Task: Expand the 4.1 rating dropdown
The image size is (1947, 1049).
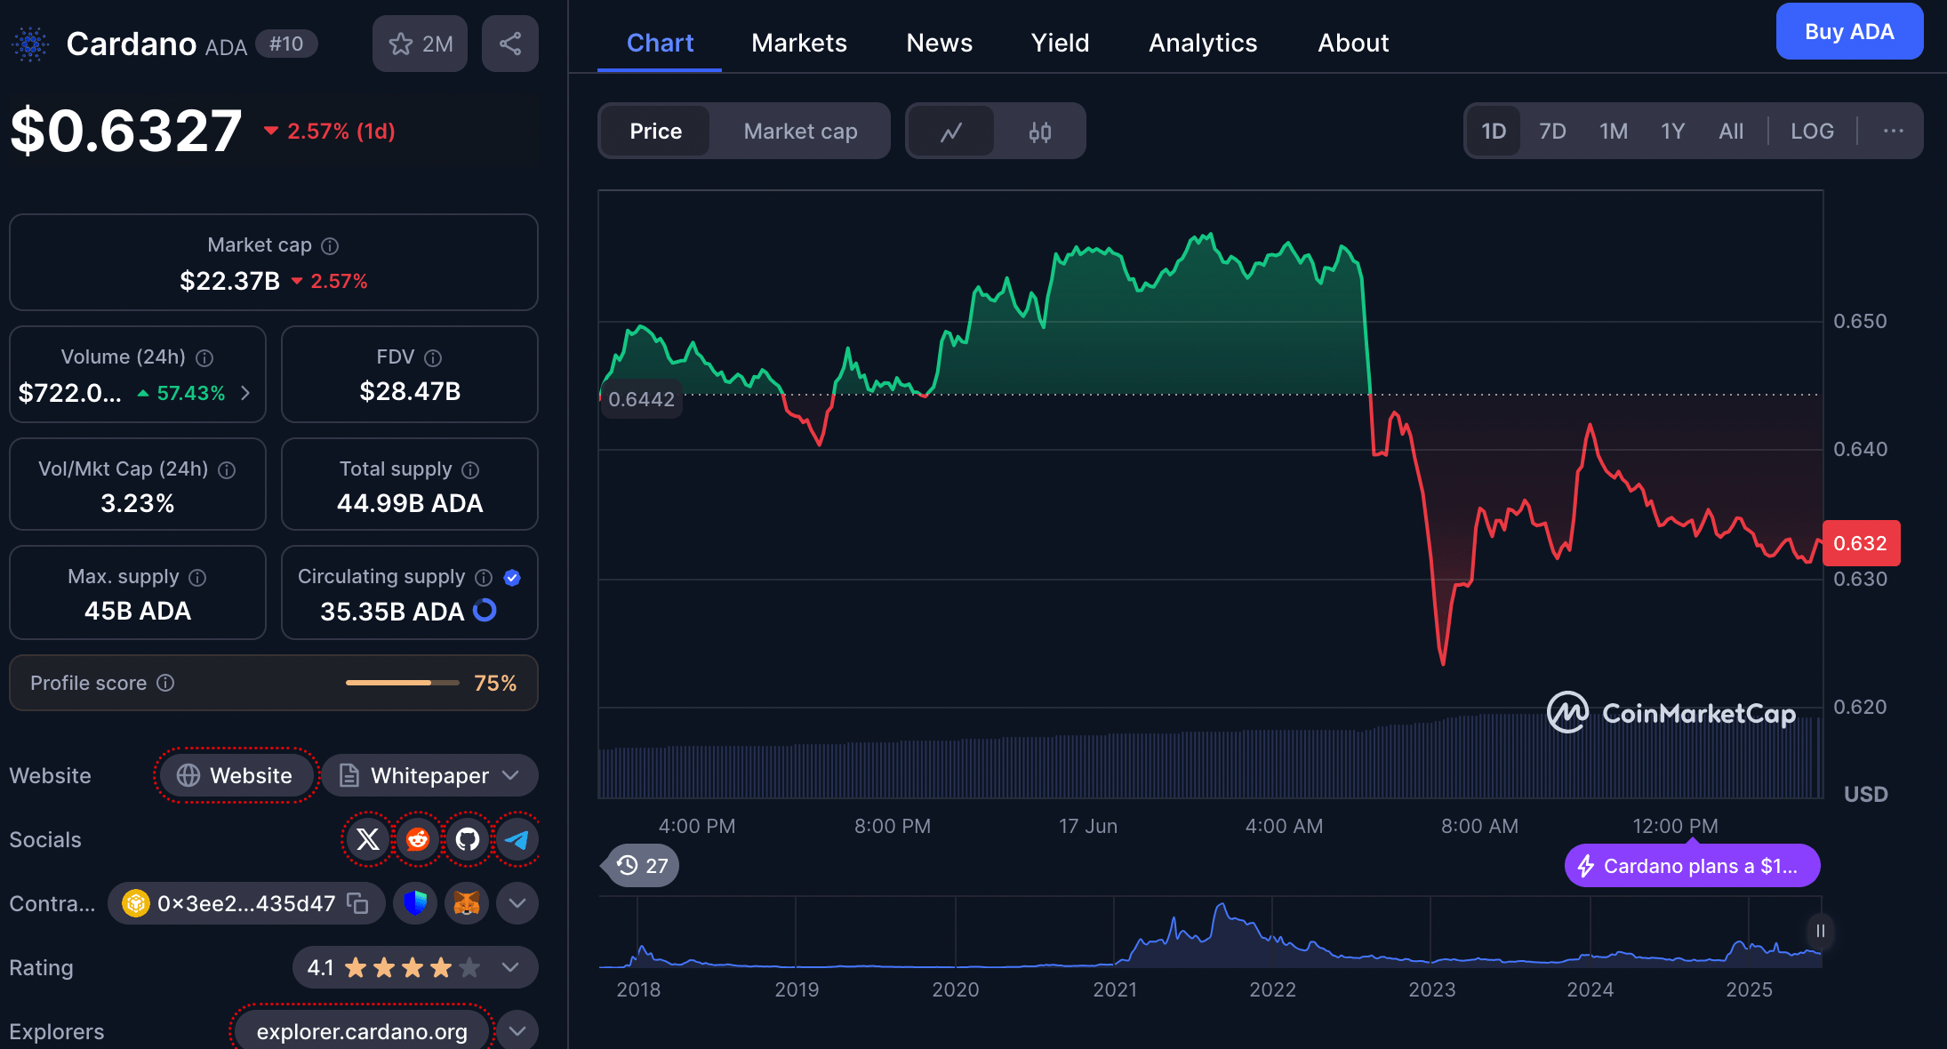Action: [x=510, y=967]
